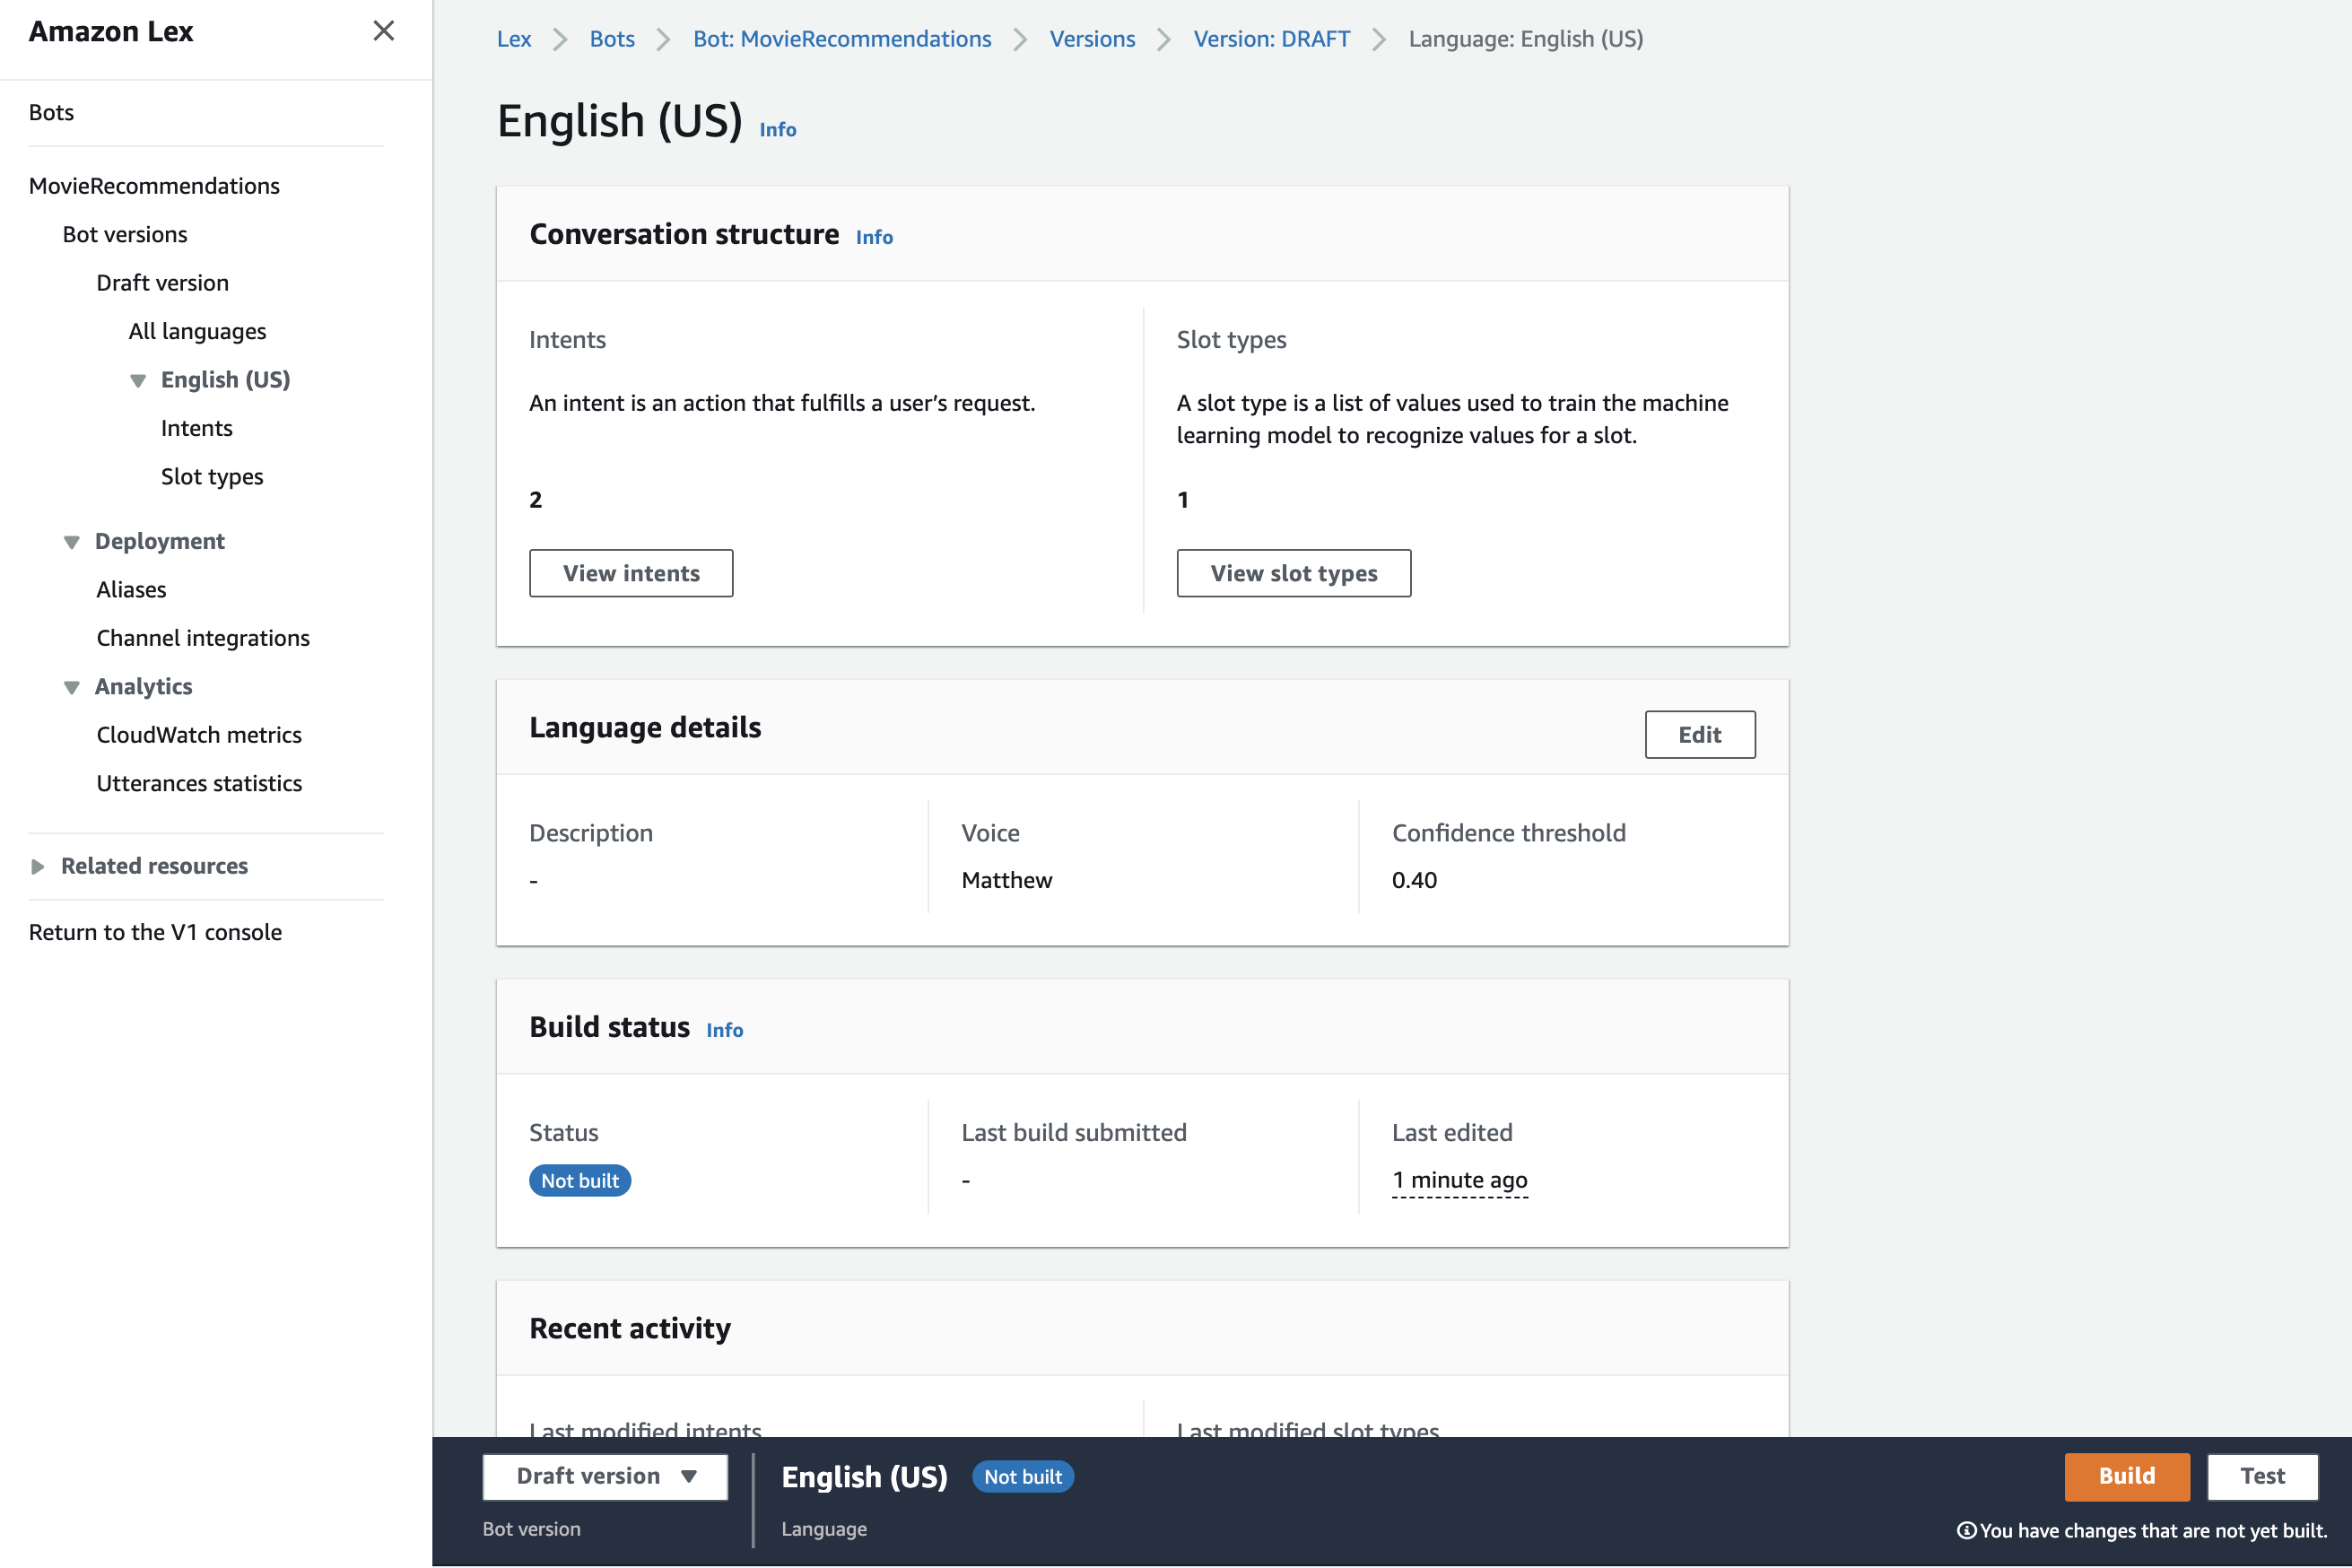Click the Build button to compile bot
Image resolution: width=2352 pixels, height=1568 pixels.
click(x=2126, y=1477)
